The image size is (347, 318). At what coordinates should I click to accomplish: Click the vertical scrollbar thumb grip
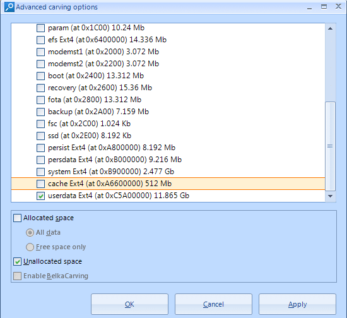point(330,146)
